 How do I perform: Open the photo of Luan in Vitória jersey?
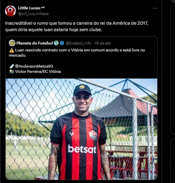pyautogui.click(x=81, y=129)
